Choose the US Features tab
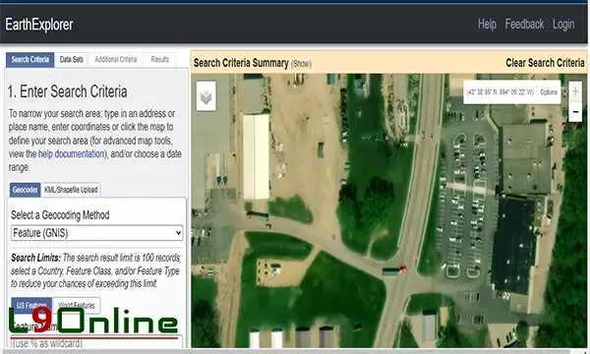Screen dimensions: 590x354 point(31,305)
